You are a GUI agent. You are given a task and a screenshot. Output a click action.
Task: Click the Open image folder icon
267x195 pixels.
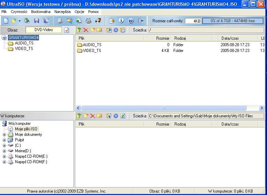(14, 21)
